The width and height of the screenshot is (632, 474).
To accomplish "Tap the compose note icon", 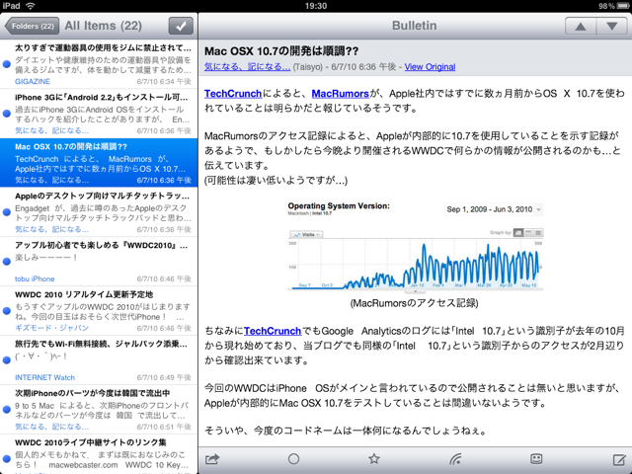I will pos(618,459).
